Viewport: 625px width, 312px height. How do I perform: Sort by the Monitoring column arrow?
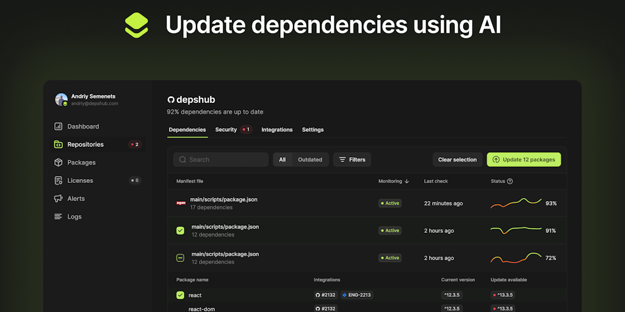point(407,181)
